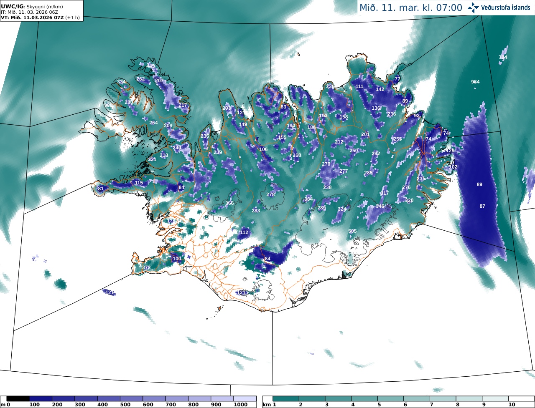Click visibility value 449 in the Westfjords
Viewport: 535px width, 408px height.
pyautogui.click(x=150, y=66)
